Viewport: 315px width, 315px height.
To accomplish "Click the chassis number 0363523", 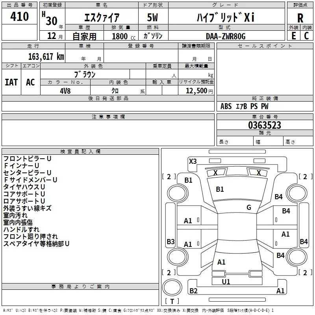I will click(264, 125).
